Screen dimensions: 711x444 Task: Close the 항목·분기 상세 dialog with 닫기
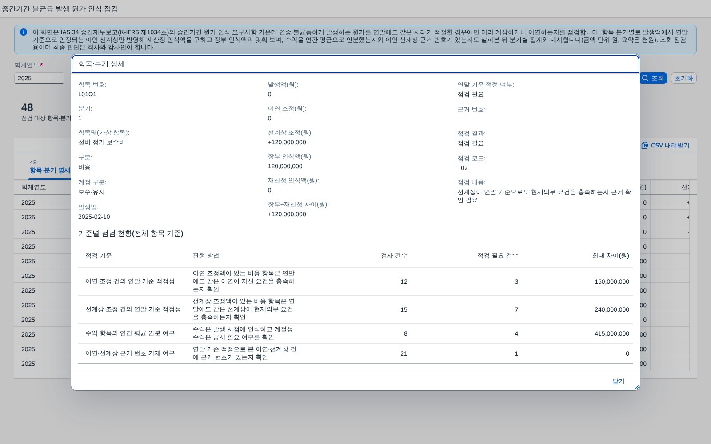pyautogui.click(x=618, y=381)
